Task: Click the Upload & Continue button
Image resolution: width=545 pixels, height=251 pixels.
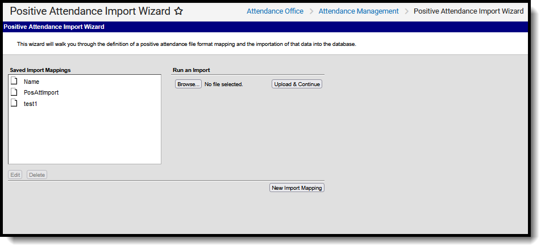Action: tap(297, 84)
